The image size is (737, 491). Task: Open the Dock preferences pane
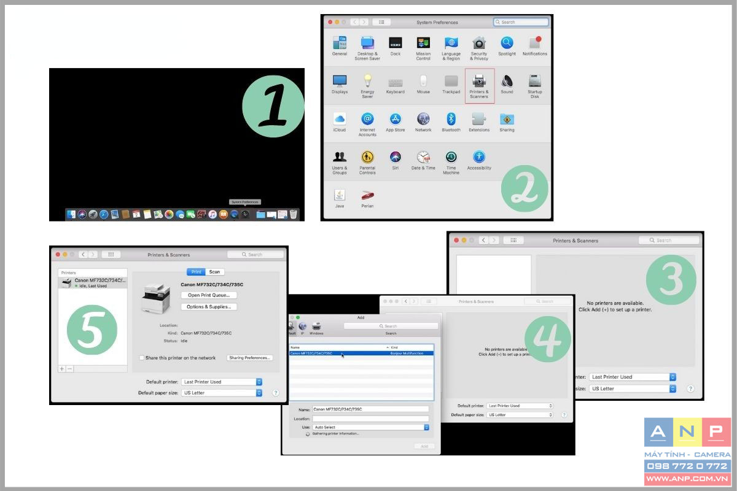(396, 46)
